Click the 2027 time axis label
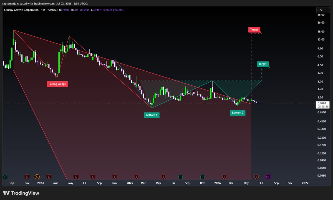 point(305,183)
